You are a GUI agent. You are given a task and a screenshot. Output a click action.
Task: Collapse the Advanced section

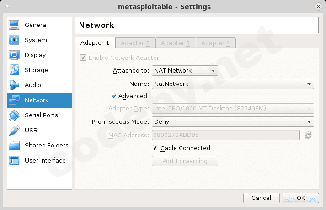click(x=114, y=96)
